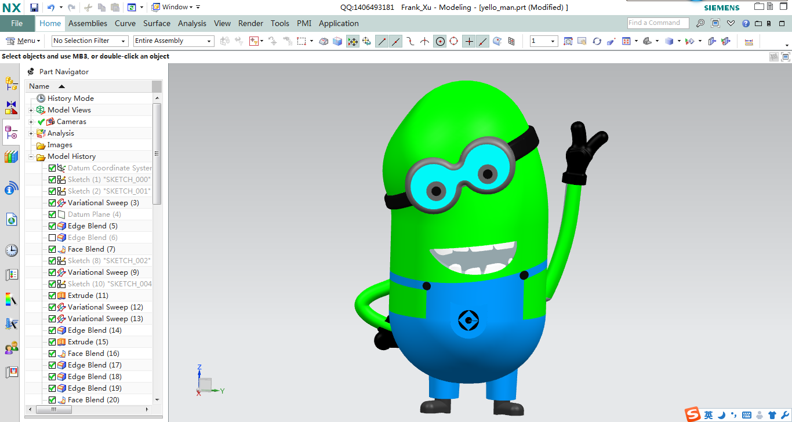
Task: Open the Analysis ribbon tab
Action: 192,23
